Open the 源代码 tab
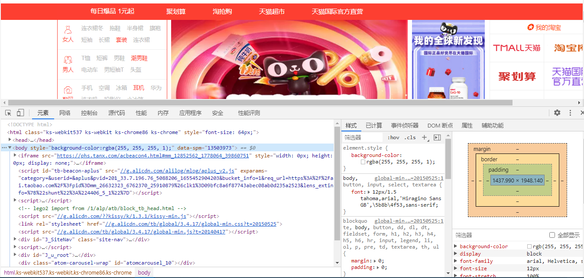Screen dimensions: 584x278 pyautogui.click(x=117, y=113)
